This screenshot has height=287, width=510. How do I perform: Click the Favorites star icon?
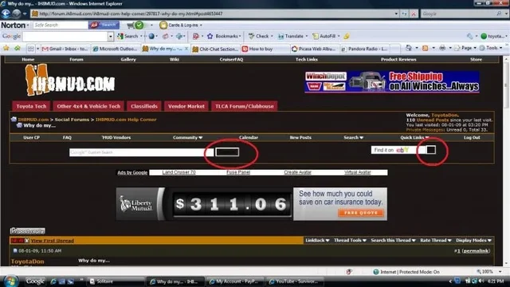point(6,49)
